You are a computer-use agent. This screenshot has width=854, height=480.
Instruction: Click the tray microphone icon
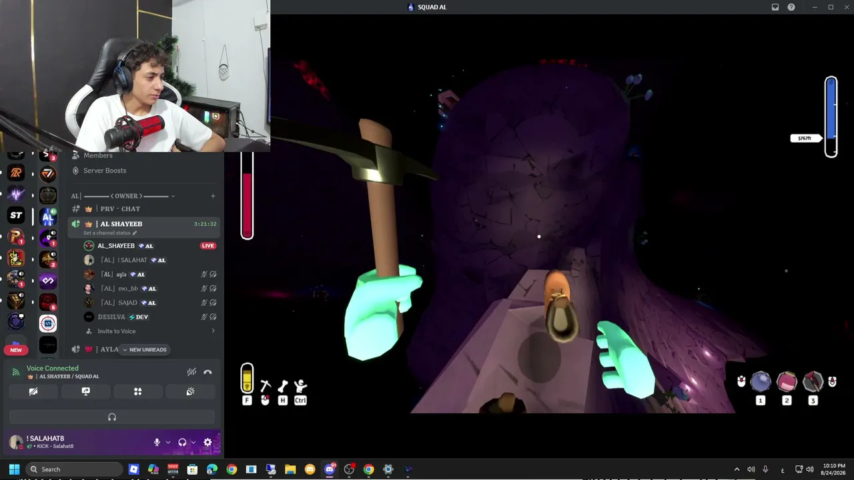[x=766, y=469]
